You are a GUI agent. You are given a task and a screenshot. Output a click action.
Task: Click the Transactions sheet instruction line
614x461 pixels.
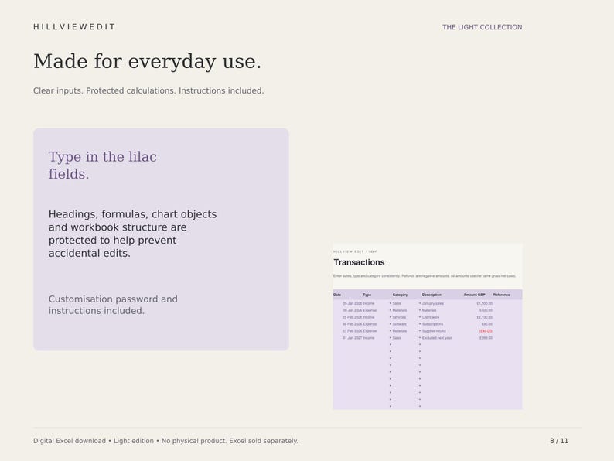(x=425, y=276)
